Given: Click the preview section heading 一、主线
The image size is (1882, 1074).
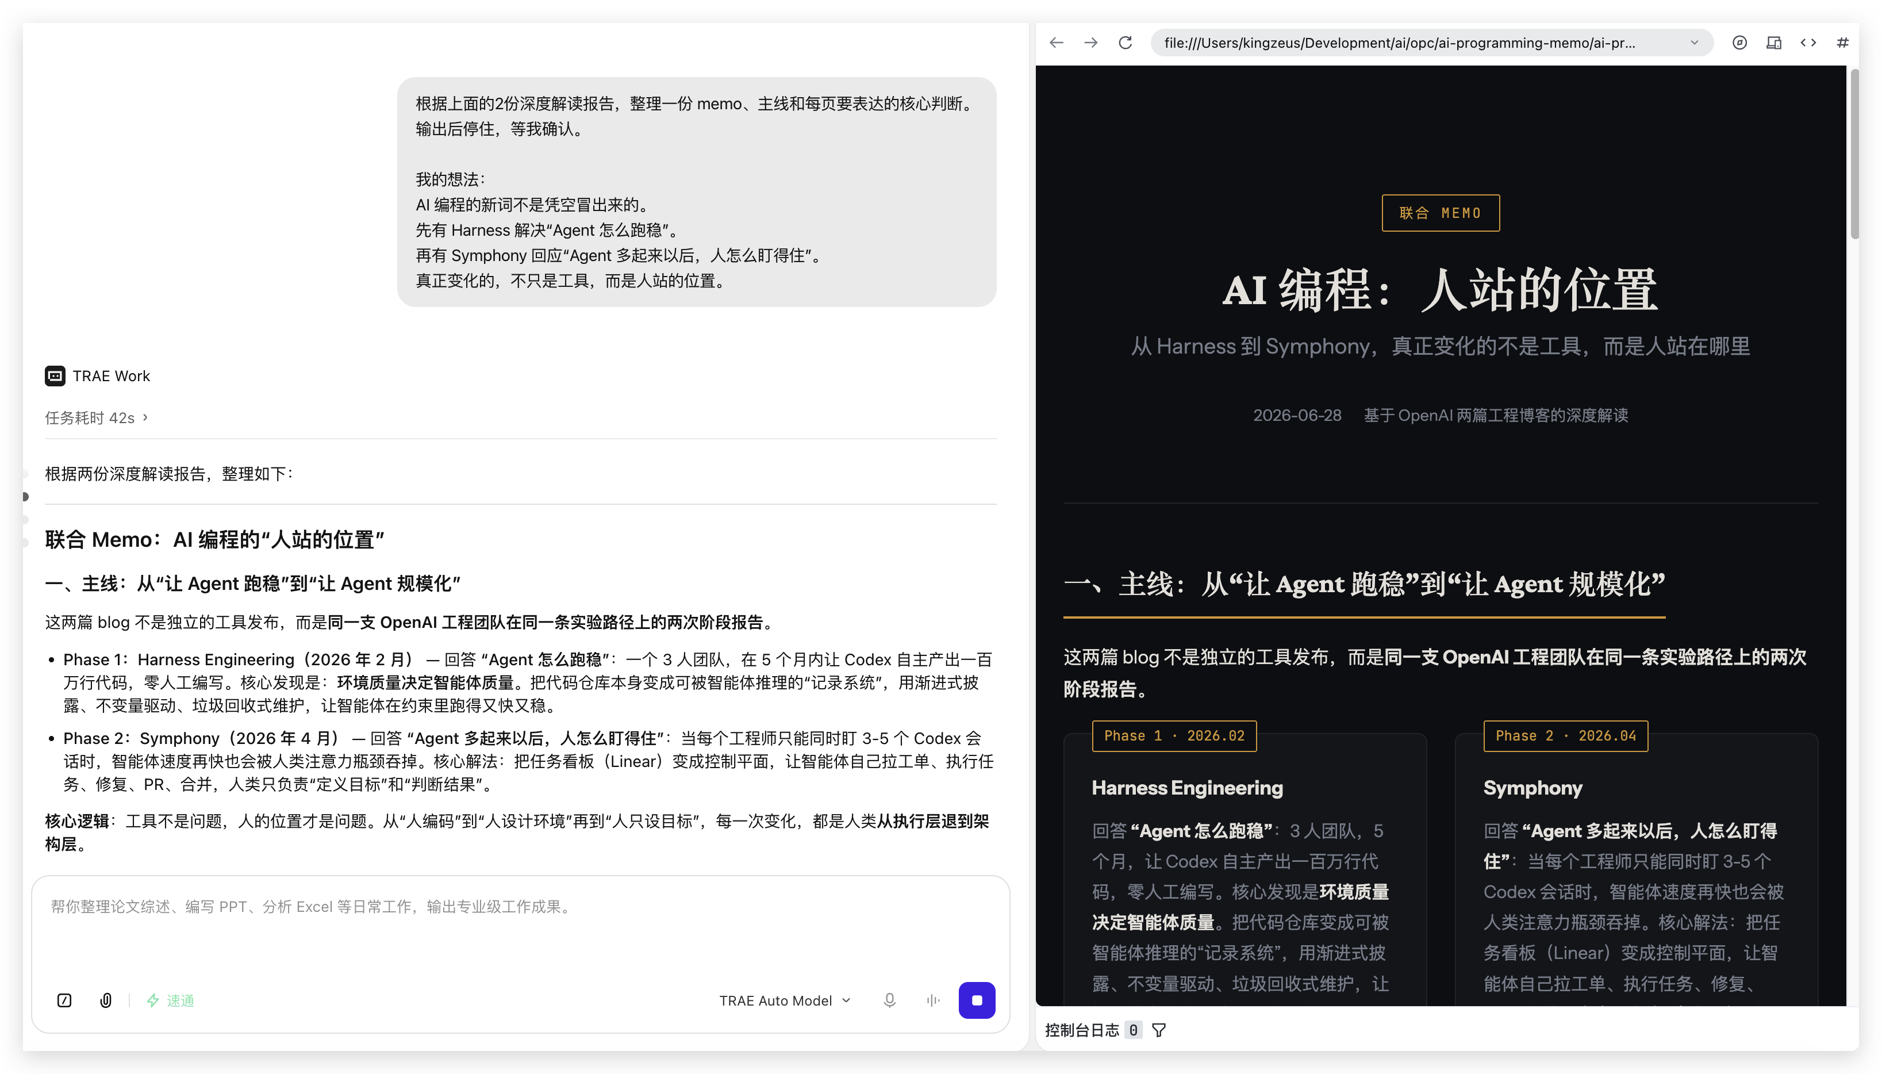Looking at the screenshot, I should point(1364,584).
